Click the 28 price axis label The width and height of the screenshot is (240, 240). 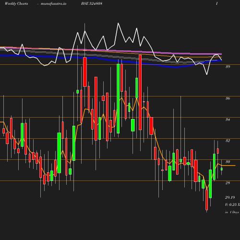(228, 183)
